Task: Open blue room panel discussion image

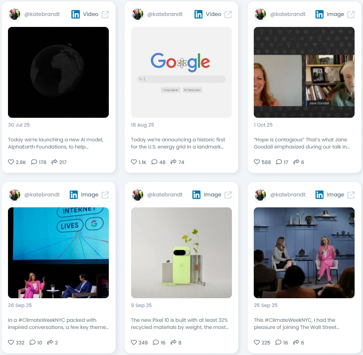Action: (304, 253)
